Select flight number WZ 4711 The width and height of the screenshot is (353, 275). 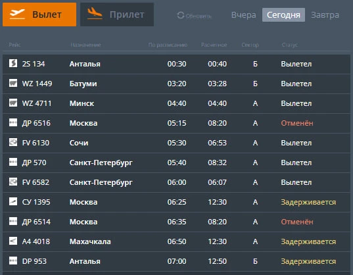pos(37,103)
